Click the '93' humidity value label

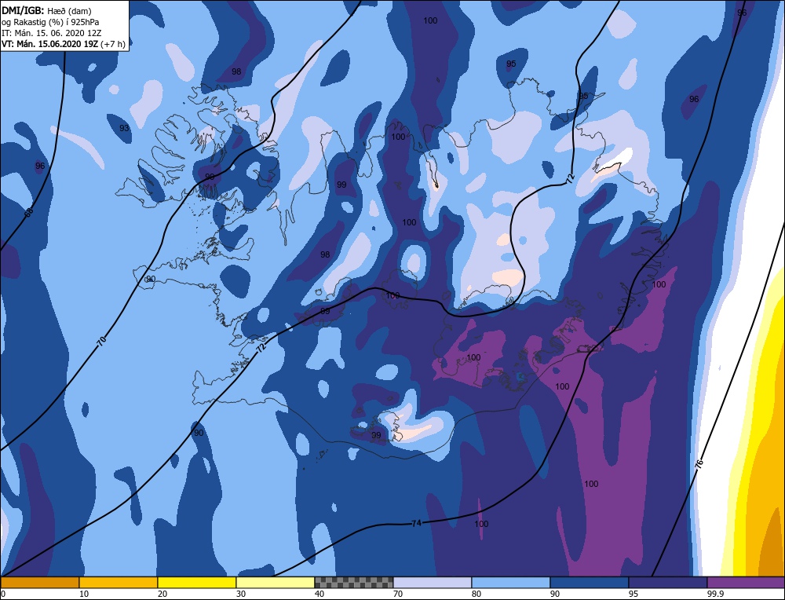[124, 128]
